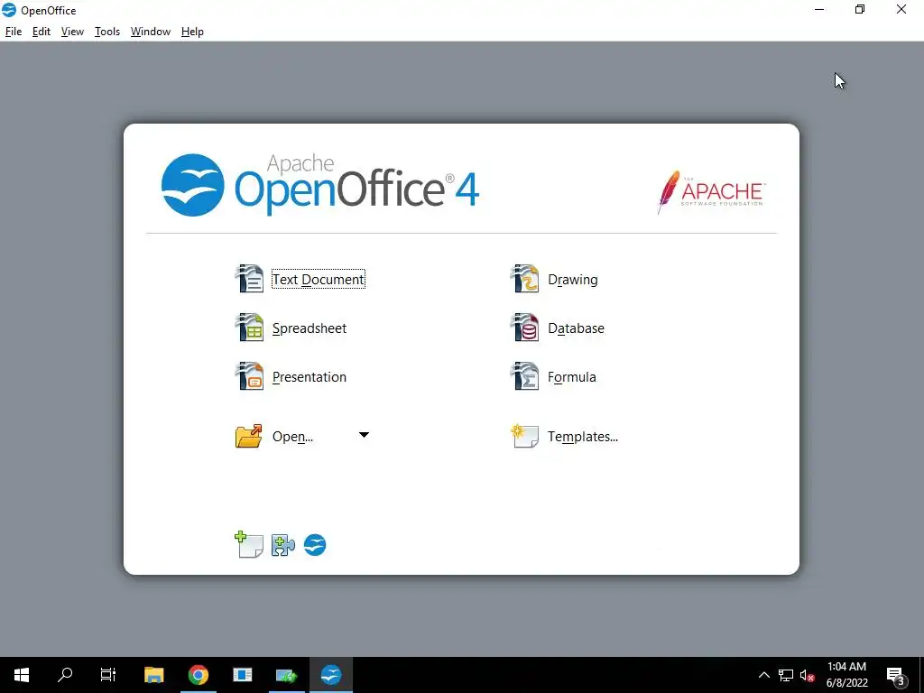924x693 pixels.
Task: Click the network tray icon
Action: 786,675
